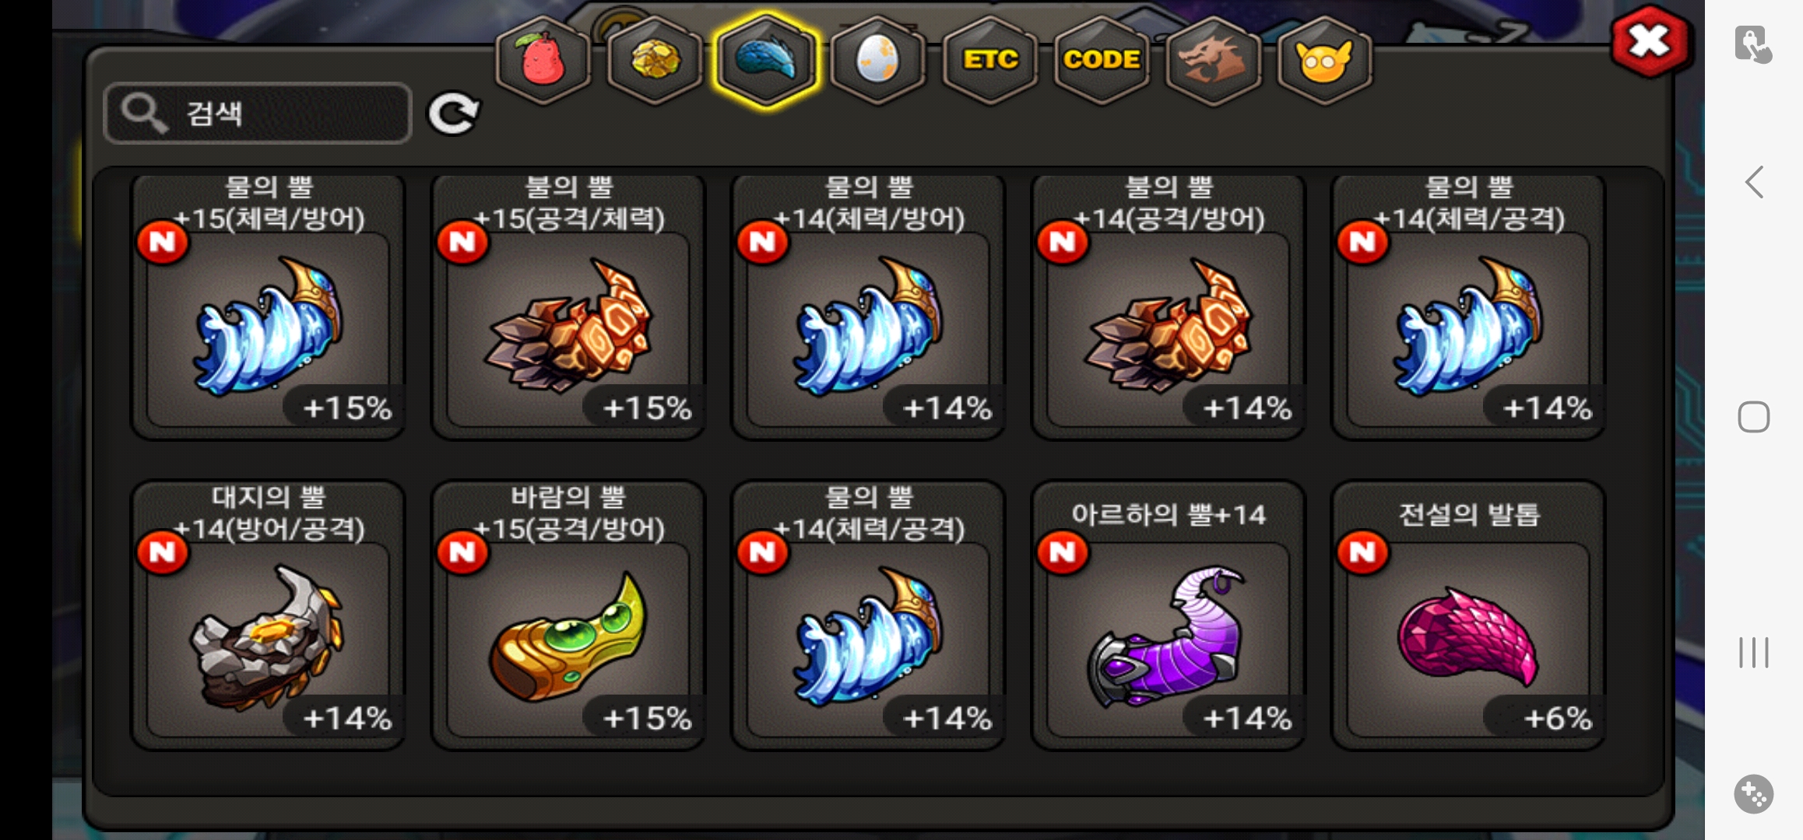Choose 대지의 뿔 +14(방어/공격) item
The width and height of the screenshot is (1803, 840).
pos(268,615)
